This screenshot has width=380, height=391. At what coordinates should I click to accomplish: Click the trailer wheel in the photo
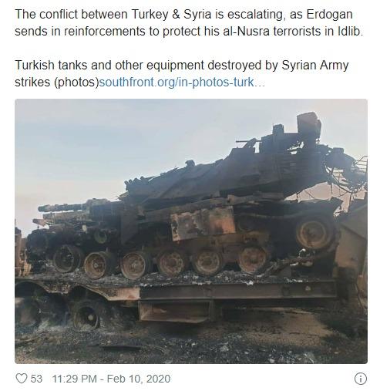86,317
